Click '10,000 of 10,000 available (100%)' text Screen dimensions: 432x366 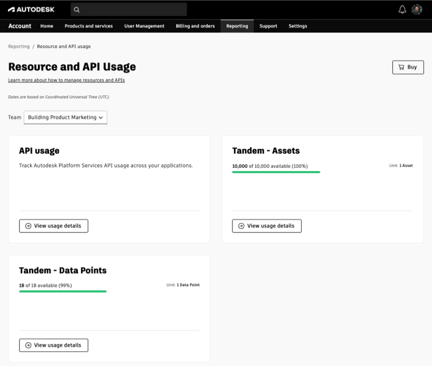[x=270, y=166]
